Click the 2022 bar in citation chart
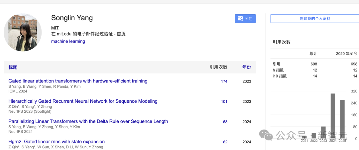This screenshot has width=359, height=150. [x=314, y=136]
